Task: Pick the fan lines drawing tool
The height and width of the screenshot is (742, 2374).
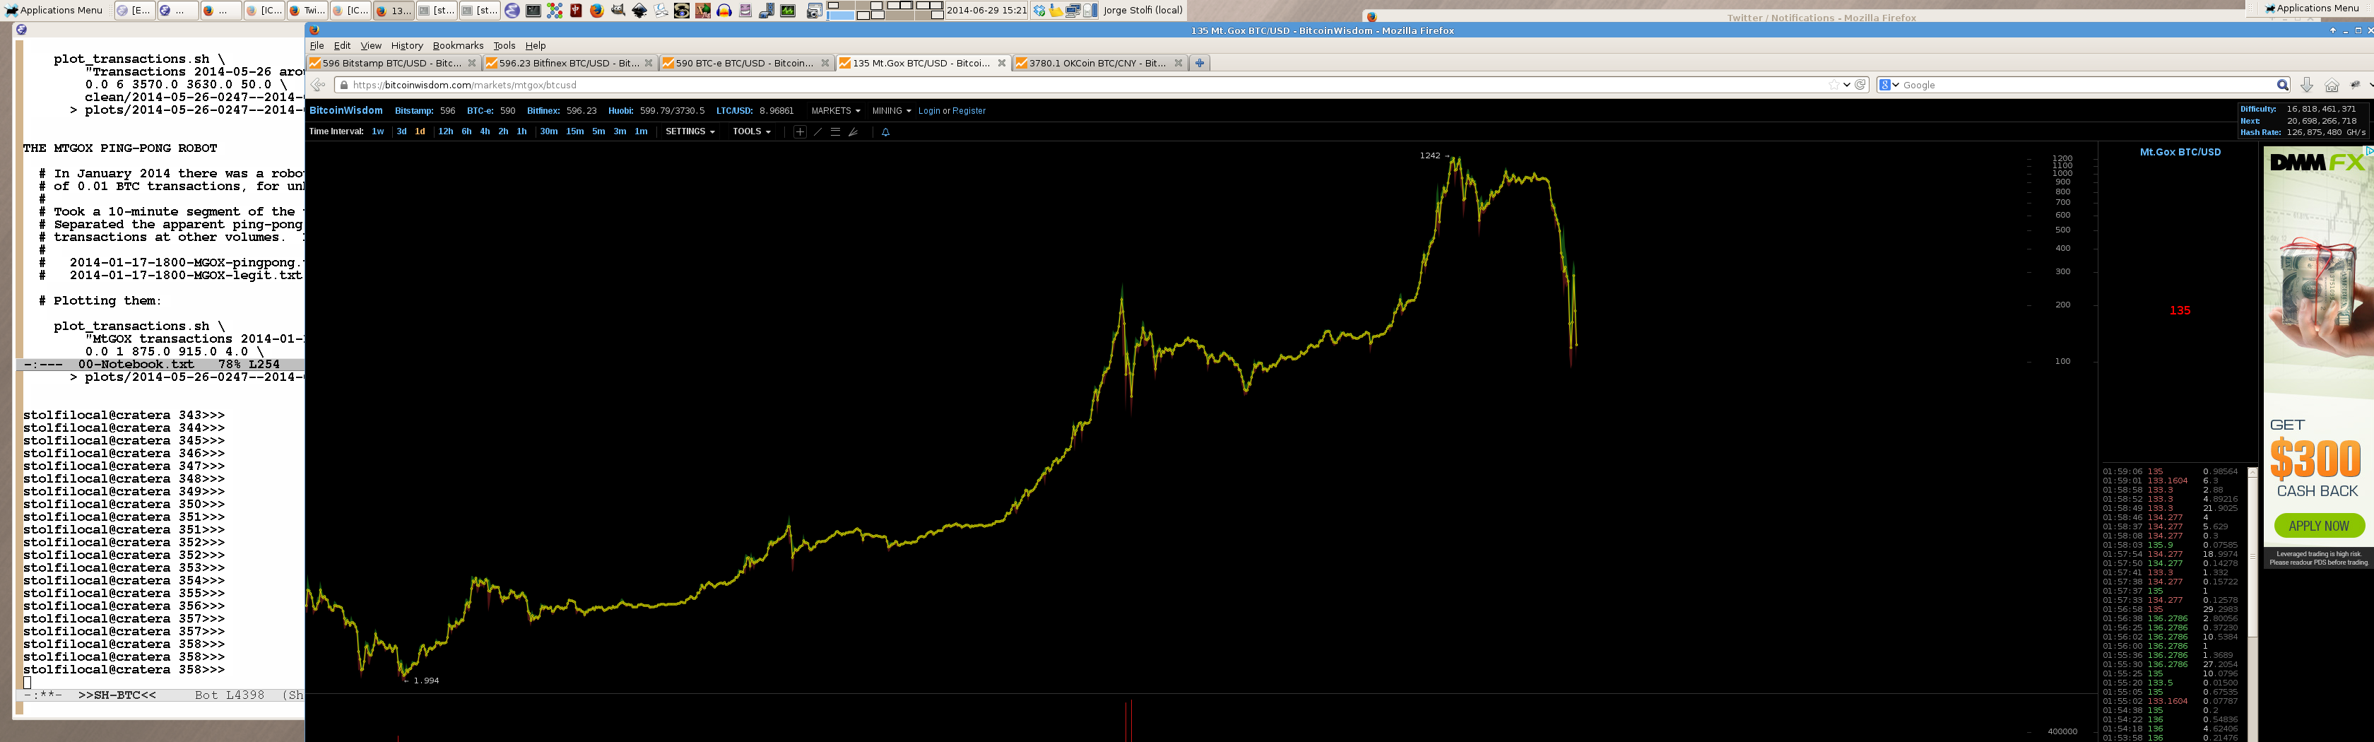Action: 854,132
